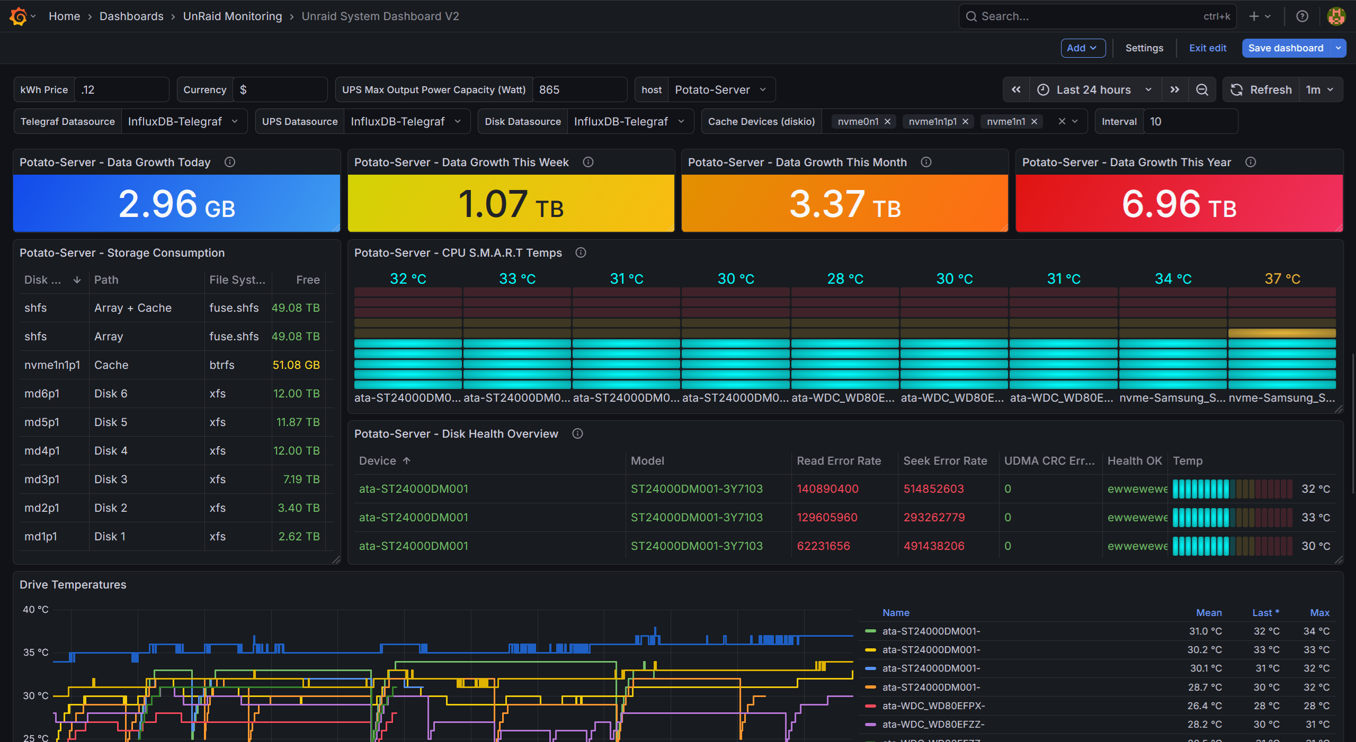1356x742 pixels.
Task: Open Disk Datasource dropdown
Action: pyautogui.click(x=630, y=122)
